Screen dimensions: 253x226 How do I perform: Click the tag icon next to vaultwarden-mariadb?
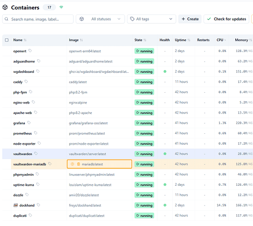(x=50, y=164)
